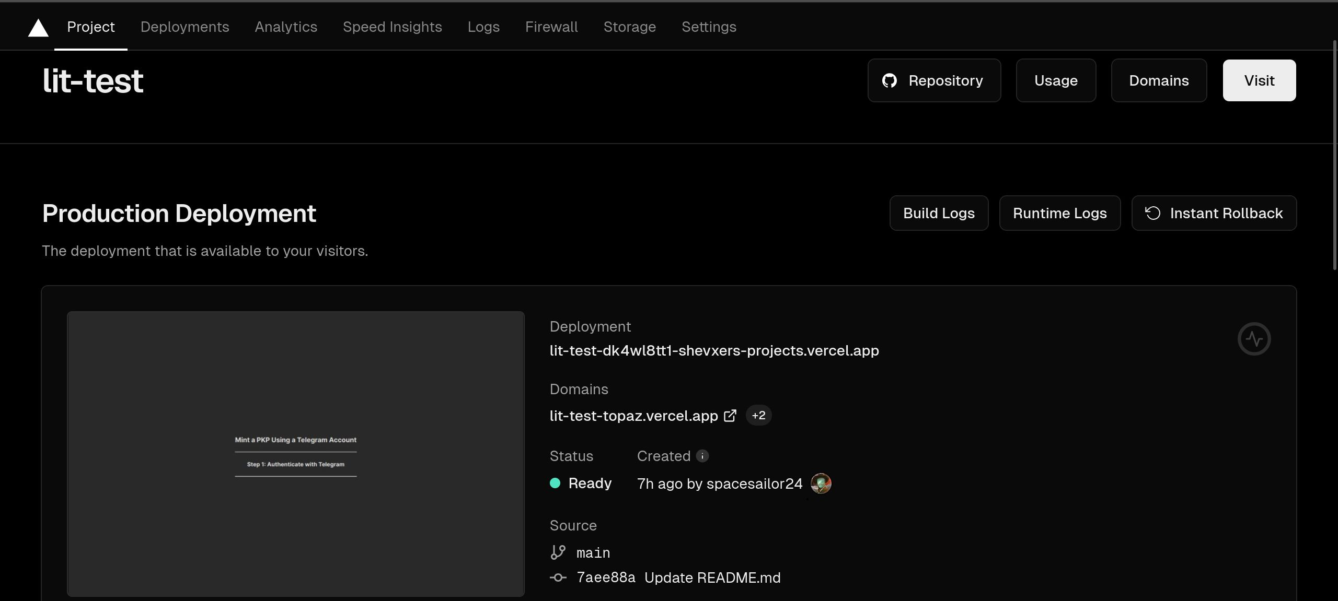
Task: View the Logs tab
Action: (x=483, y=27)
